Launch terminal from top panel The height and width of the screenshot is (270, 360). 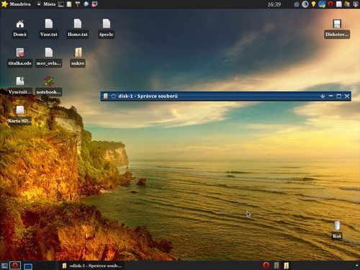[61, 4]
